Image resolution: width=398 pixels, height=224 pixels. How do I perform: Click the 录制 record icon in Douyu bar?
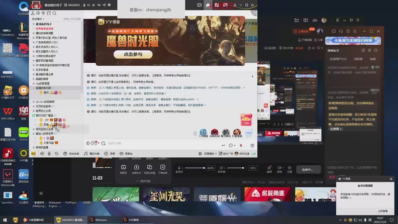point(280,169)
